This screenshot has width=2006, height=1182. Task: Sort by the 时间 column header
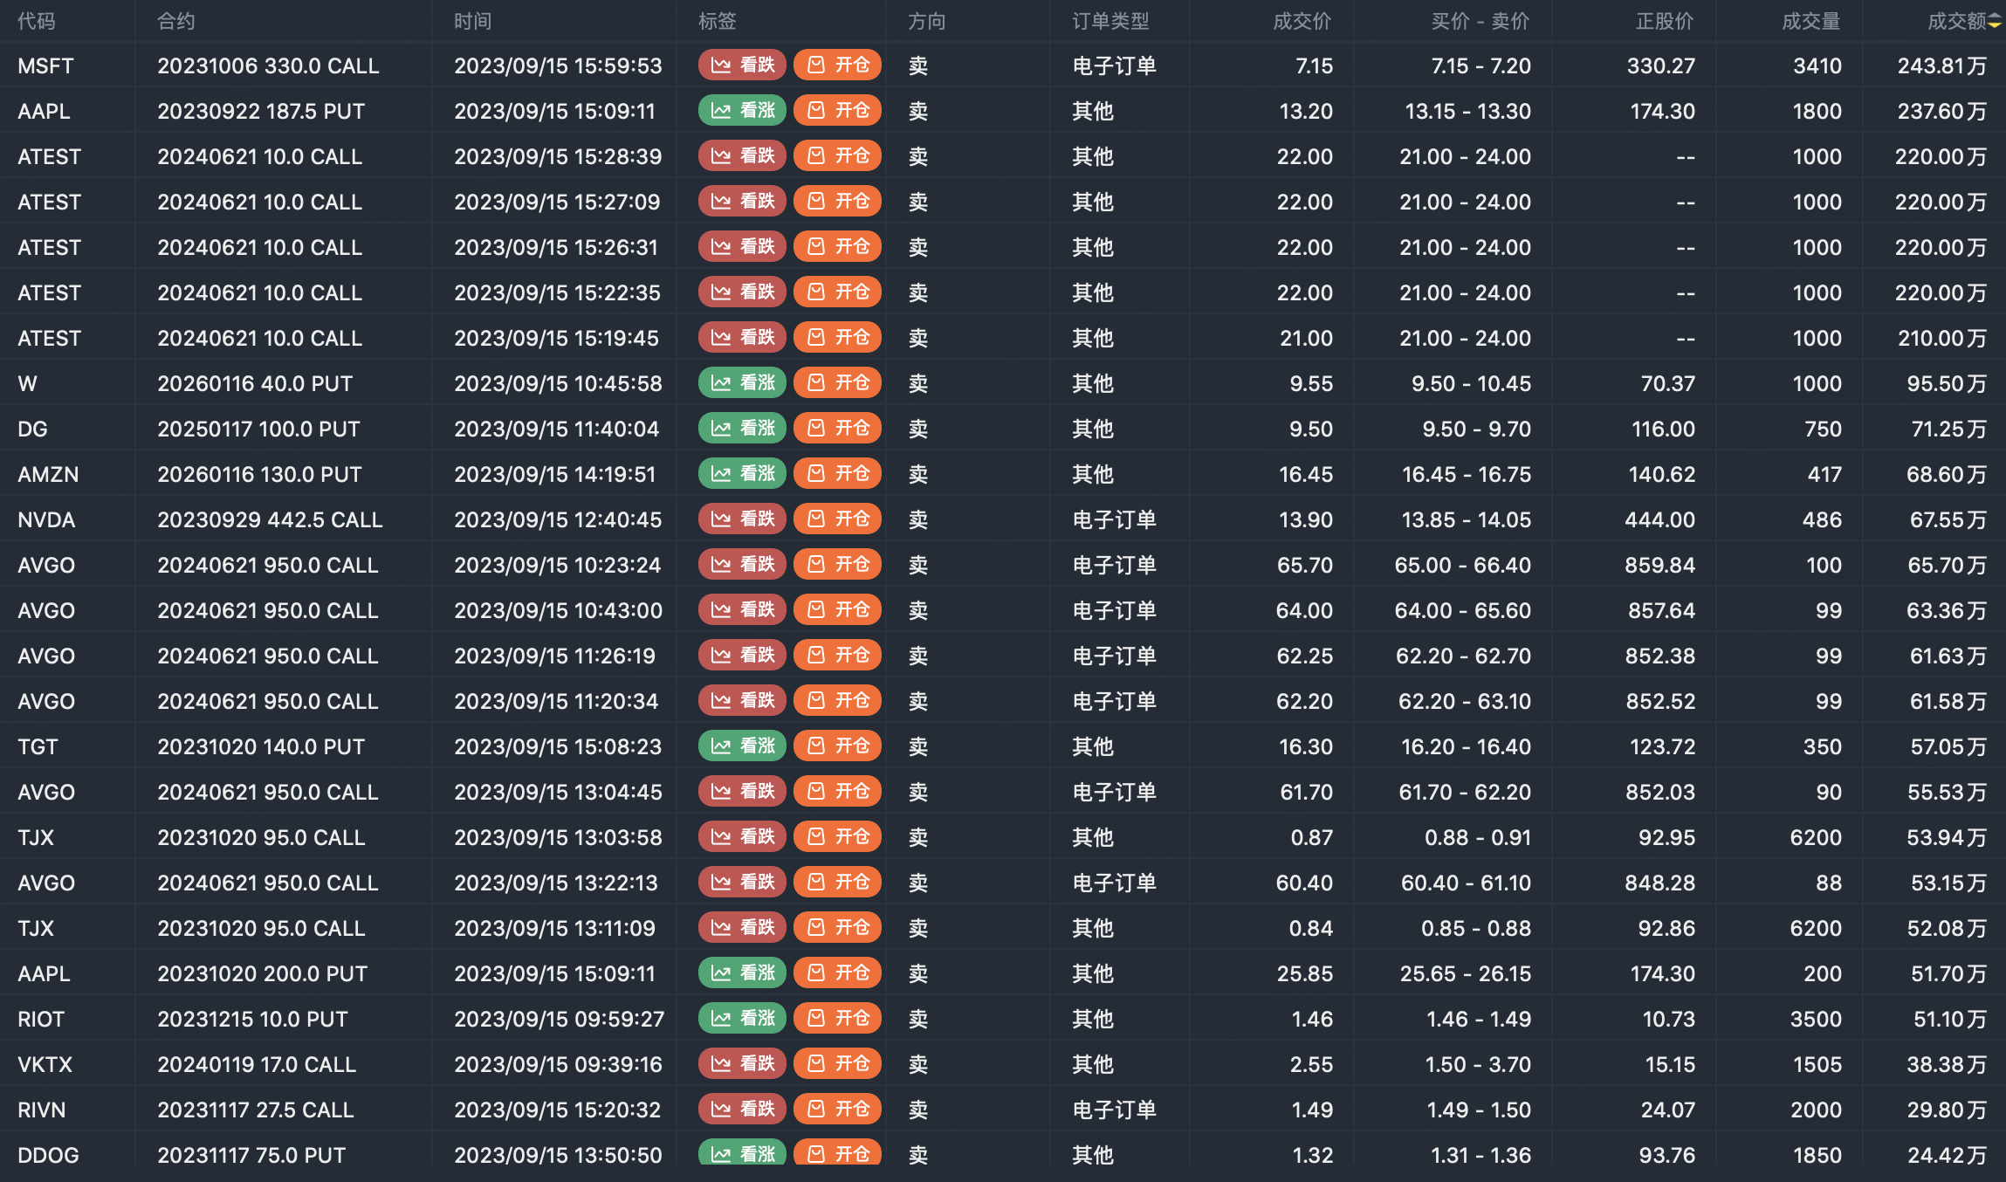472,21
